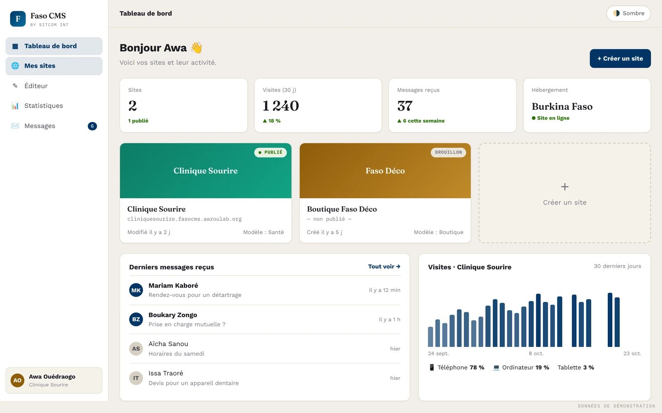Screen dimensions: 662x413
Task: Follow the Tout voir link
Action: click(x=384, y=266)
